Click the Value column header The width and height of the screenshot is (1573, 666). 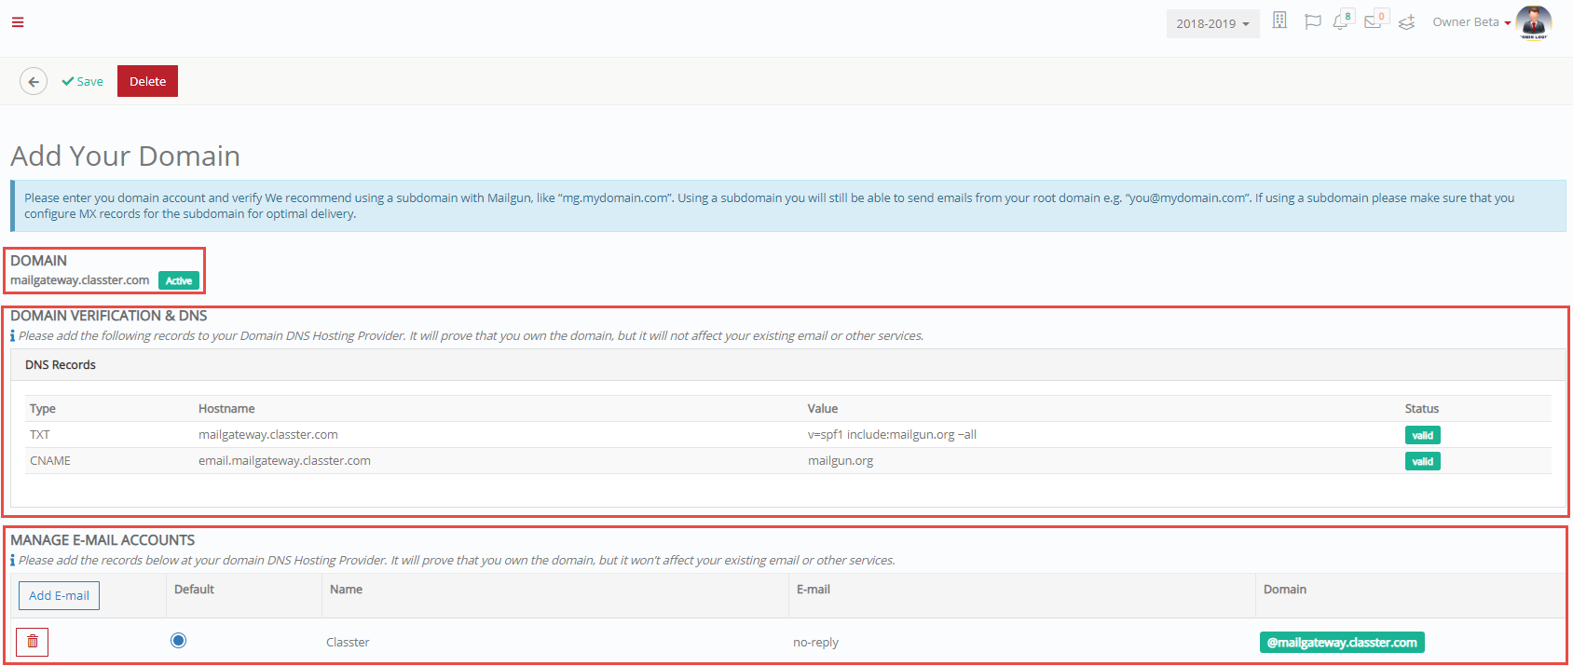coord(823,409)
